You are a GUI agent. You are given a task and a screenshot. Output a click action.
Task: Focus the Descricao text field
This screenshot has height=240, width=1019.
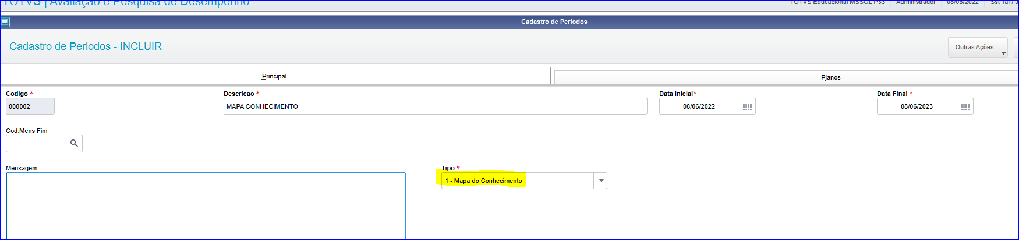click(435, 106)
